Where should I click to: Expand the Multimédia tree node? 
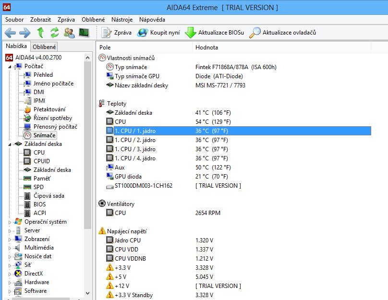coord(10,248)
